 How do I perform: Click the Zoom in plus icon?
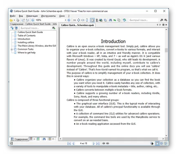click(x=69, y=20)
